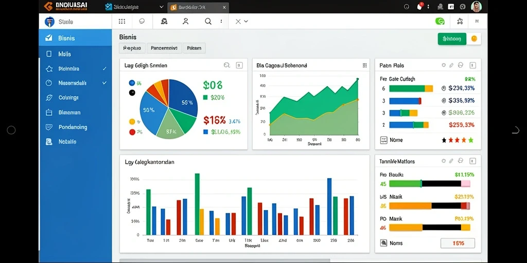Viewport: 527px width, 263px height.
Task: Open the grid menu icon on Bla Cagoa chart
Action: point(365,65)
